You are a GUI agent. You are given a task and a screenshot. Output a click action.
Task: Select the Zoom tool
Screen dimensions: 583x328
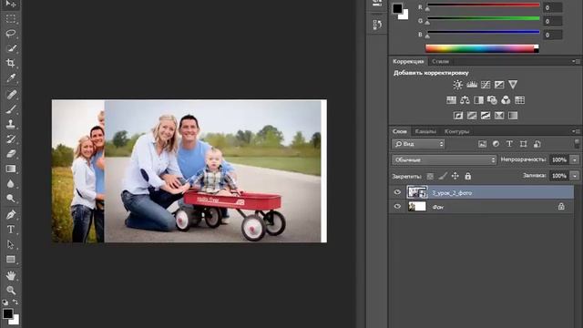(11, 291)
